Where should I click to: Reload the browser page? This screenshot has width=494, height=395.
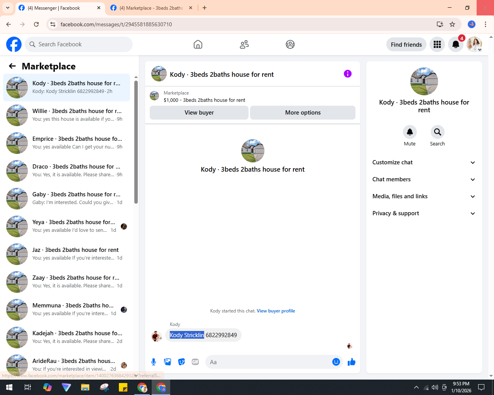[36, 24]
